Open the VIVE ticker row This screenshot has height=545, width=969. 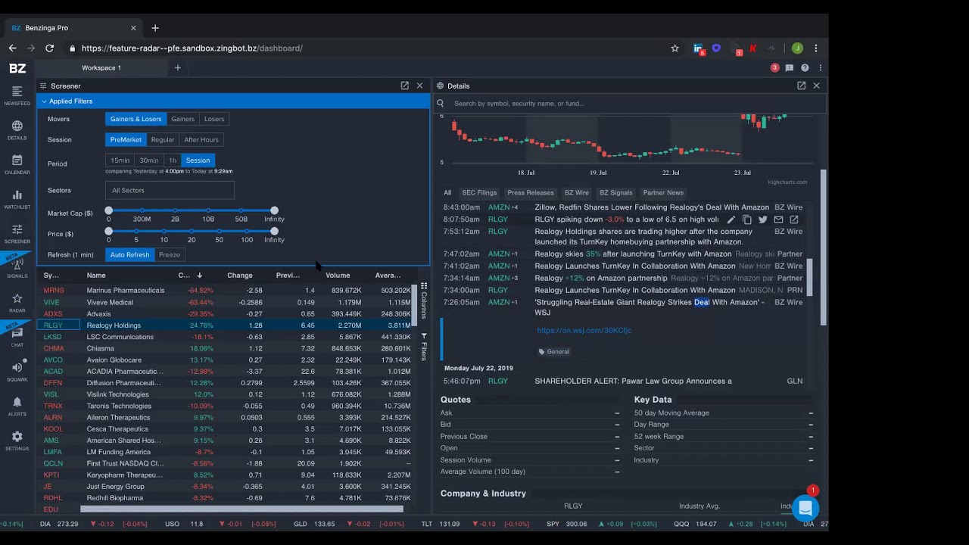point(227,302)
